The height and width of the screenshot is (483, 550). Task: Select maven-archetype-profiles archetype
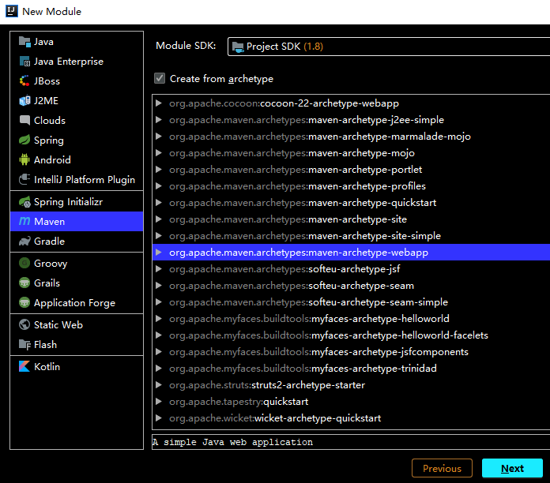(x=351, y=186)
